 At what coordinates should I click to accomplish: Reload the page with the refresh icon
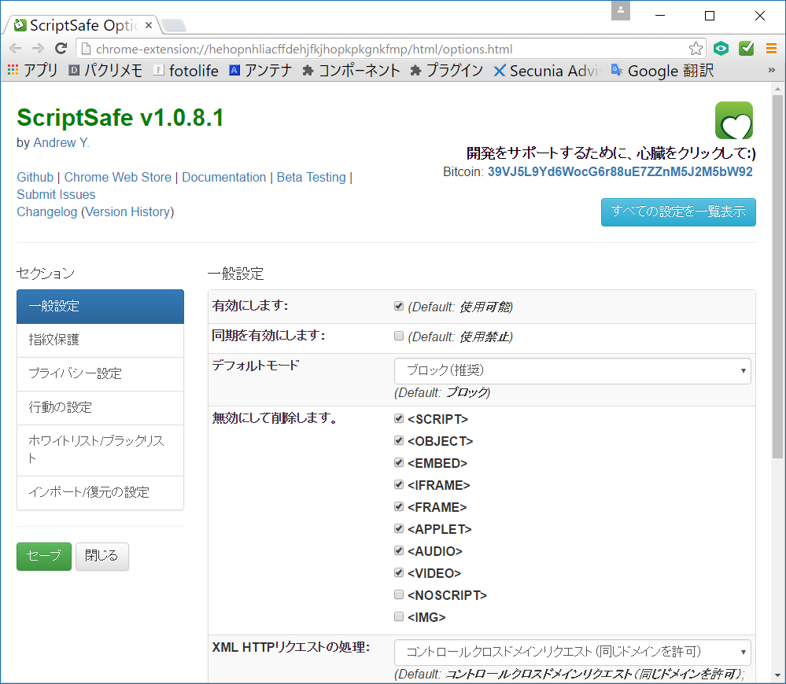(x=61, y=48)
